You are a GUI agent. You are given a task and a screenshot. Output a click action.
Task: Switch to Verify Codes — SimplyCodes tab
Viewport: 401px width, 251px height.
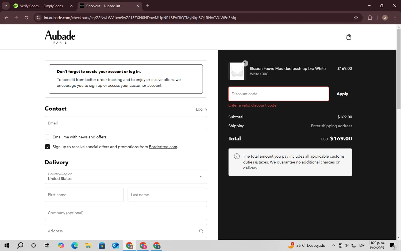tap(41, 6)
